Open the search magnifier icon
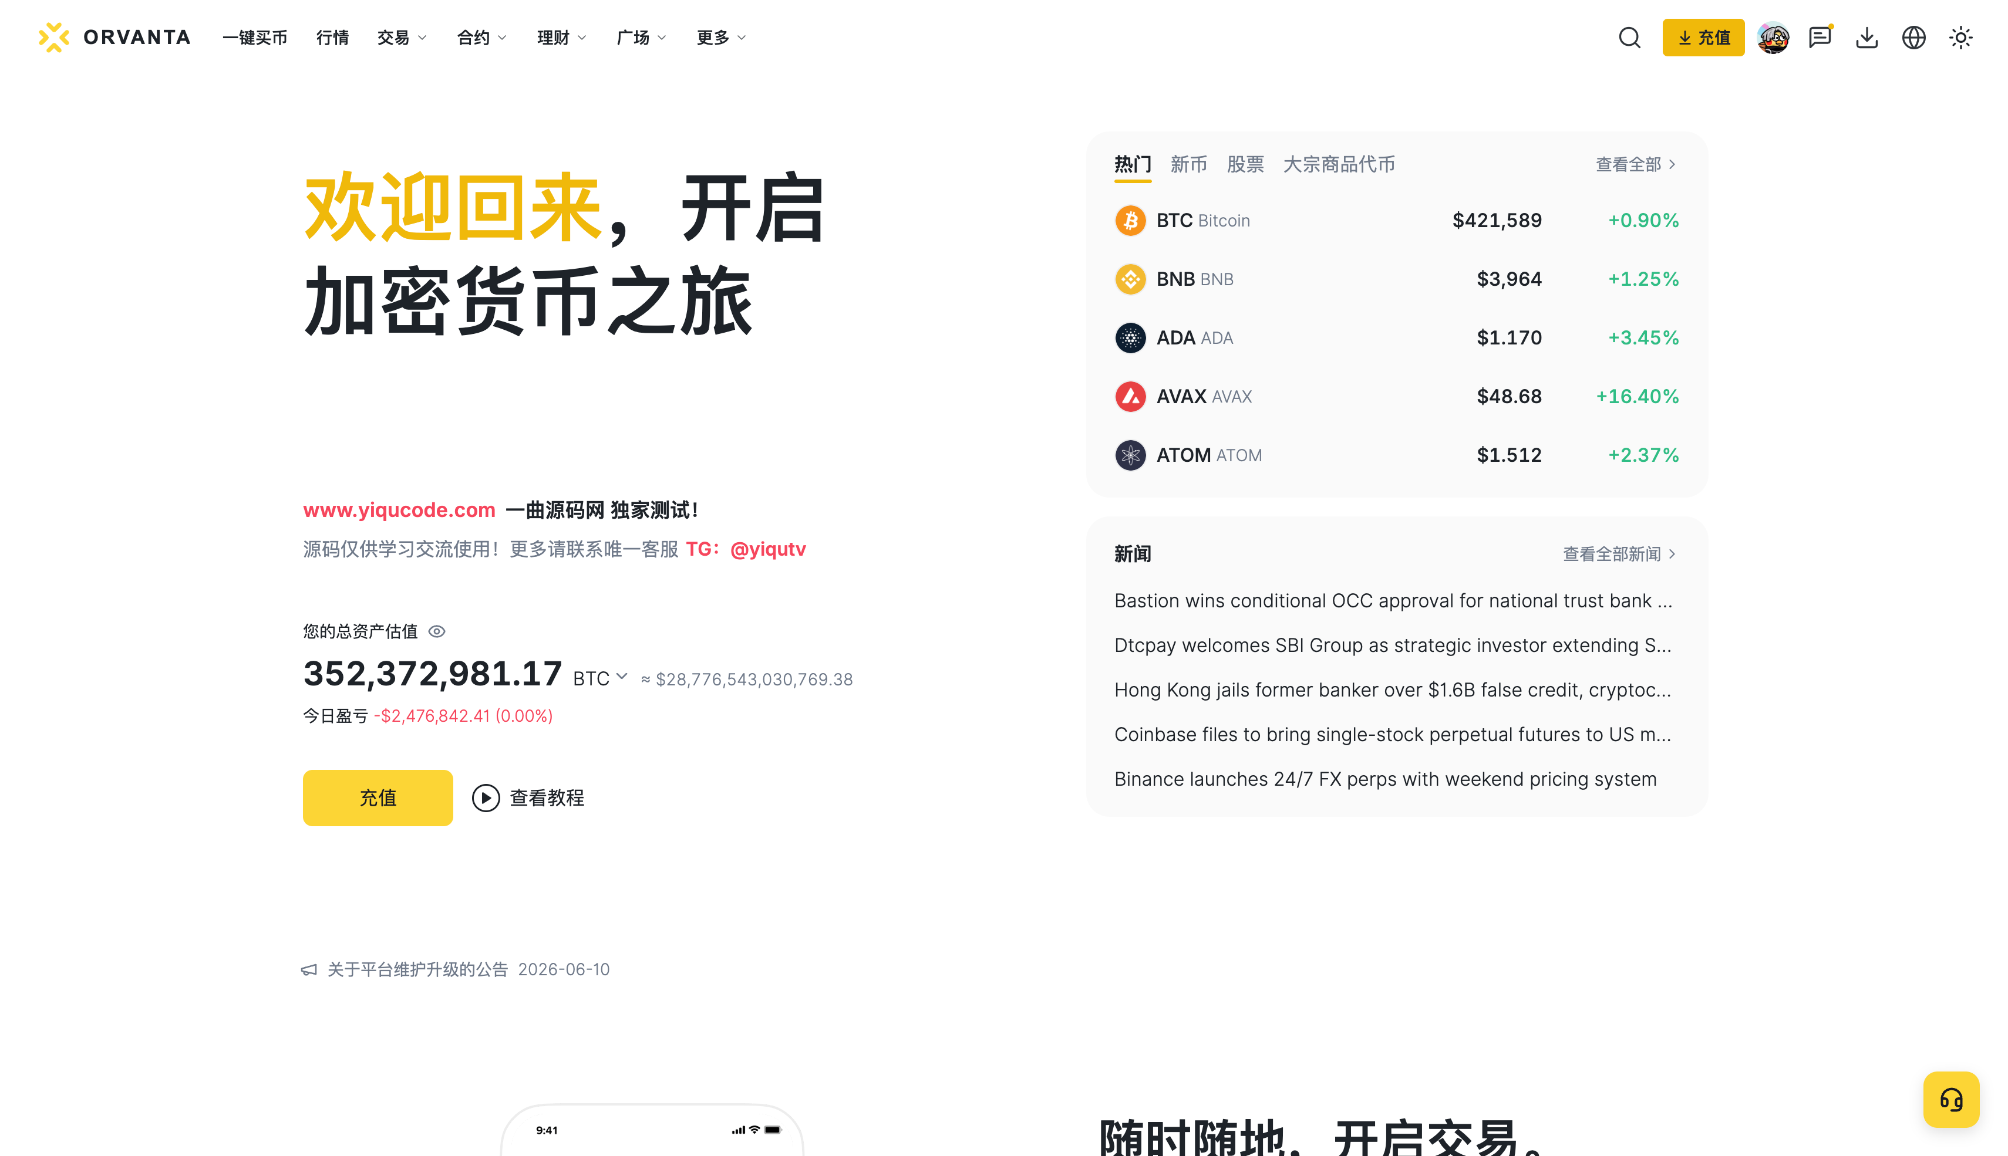Image resolution: width=2008 pixels, height=1156 pixels. 1629,38
